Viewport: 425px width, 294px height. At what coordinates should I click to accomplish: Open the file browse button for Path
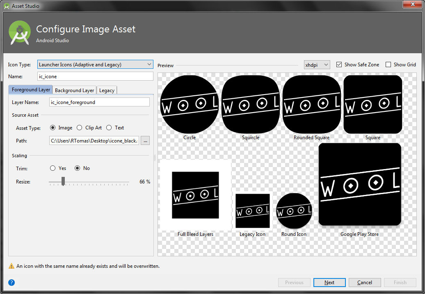pos(145,140)
